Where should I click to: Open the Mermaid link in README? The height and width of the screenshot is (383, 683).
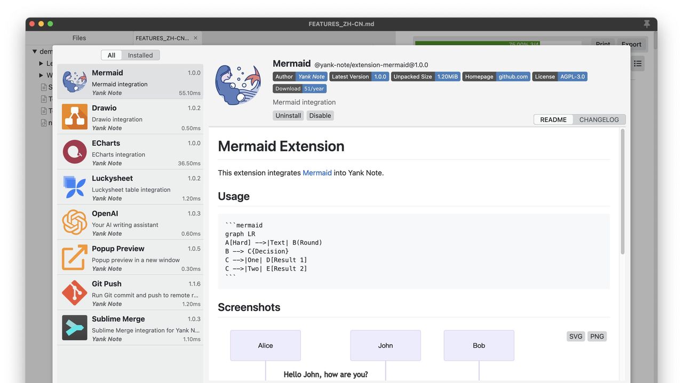(317, 173)
